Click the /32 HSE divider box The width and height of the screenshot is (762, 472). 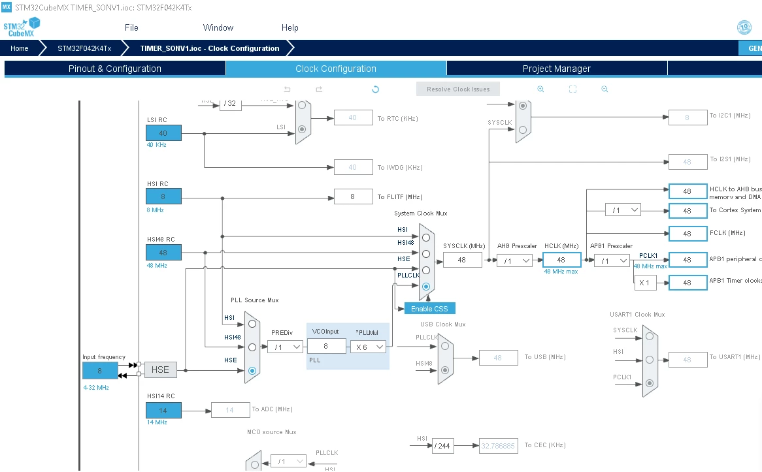pos(230,104)
